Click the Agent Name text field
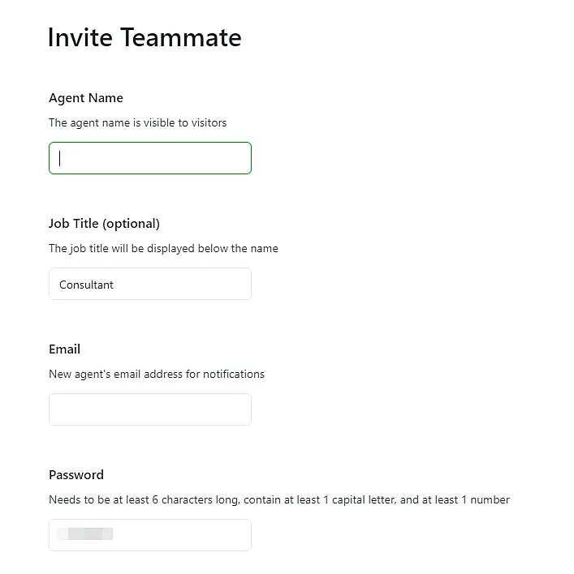Screen dimensions: 574x574 [150, 158]
